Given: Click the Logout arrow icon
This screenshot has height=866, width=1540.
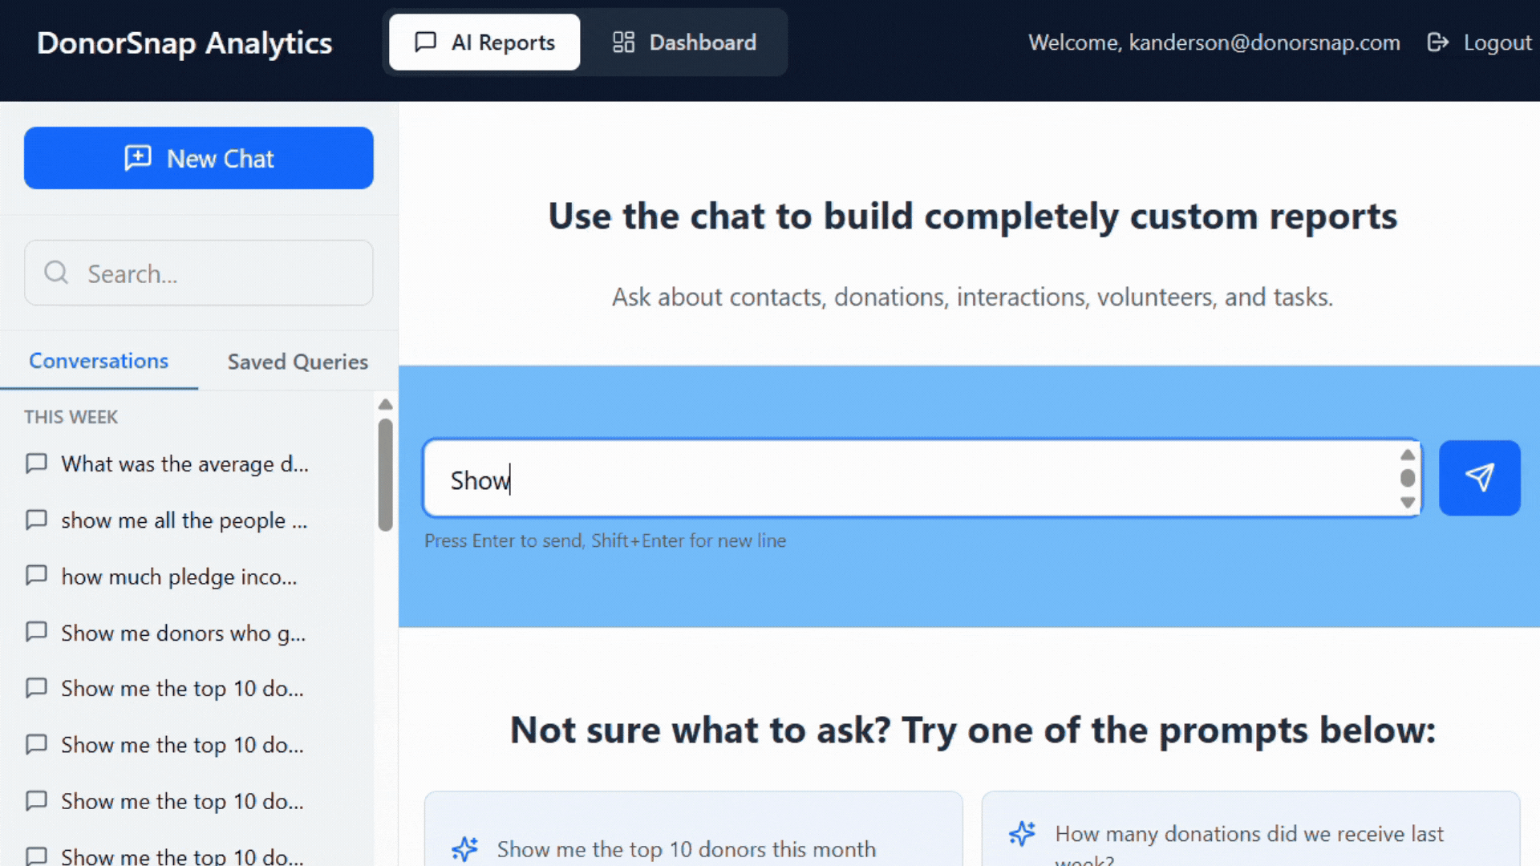Looking at the screenshot, I should [x=1437, y=42].
